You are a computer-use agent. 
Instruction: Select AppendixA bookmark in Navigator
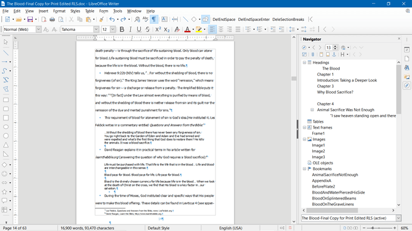point(322,181)
